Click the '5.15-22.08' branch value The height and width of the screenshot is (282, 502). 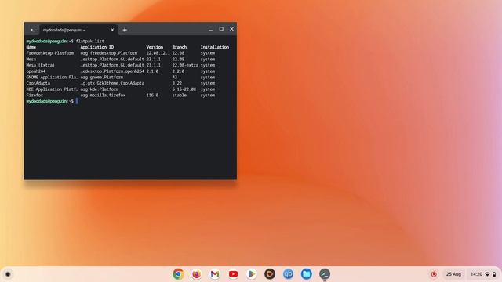[184, 89]
